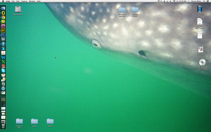Open the Edit menu

18,1
